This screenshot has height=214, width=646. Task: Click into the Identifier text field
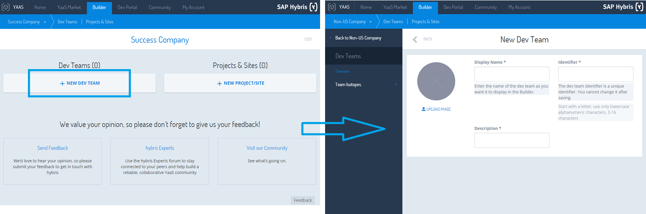point(596,74)
